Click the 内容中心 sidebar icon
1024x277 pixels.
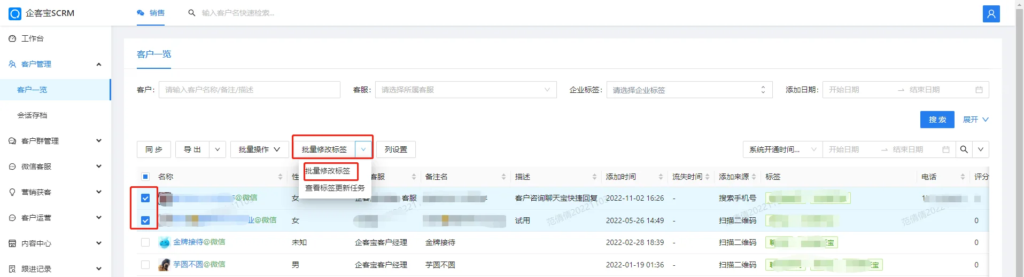[12, 243]
